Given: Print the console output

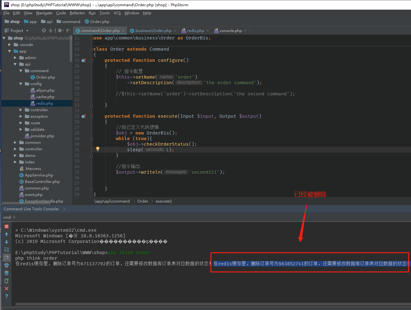Looking at the screenshot, I should click(x=7, y=265).
